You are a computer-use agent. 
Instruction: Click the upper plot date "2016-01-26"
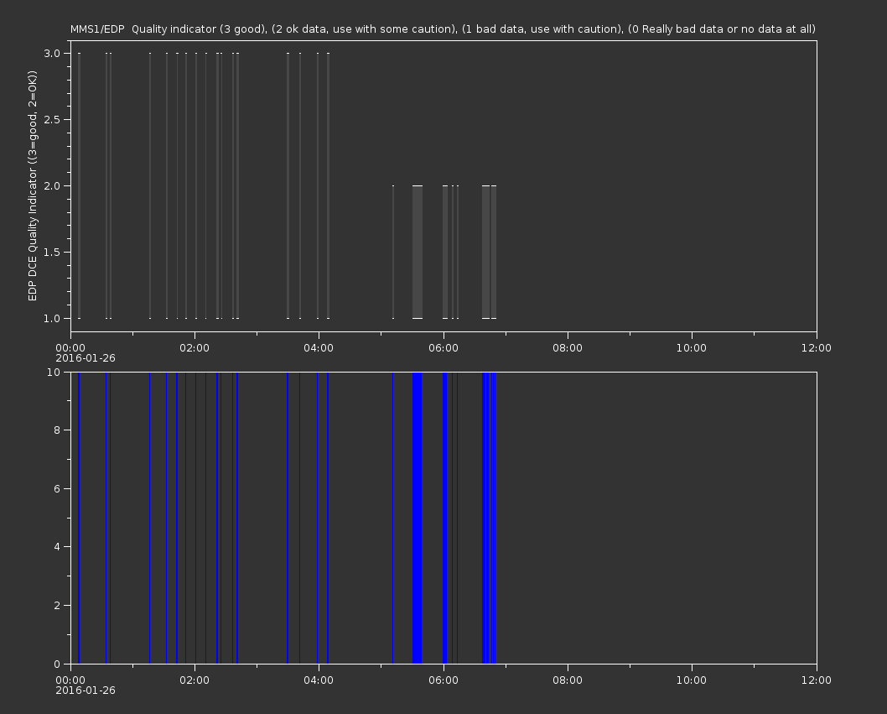pos(86,358)
